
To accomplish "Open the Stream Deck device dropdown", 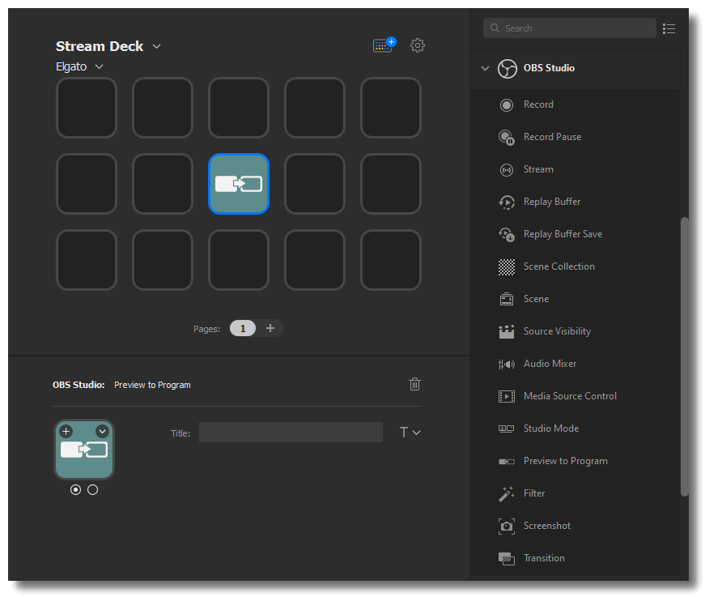I will (157, 46).
